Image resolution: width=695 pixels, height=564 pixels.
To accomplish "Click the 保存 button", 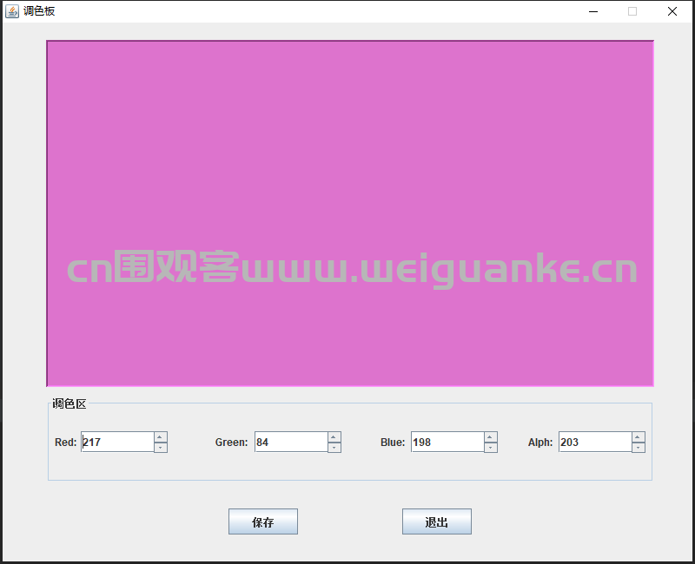I will click(263, 521).
